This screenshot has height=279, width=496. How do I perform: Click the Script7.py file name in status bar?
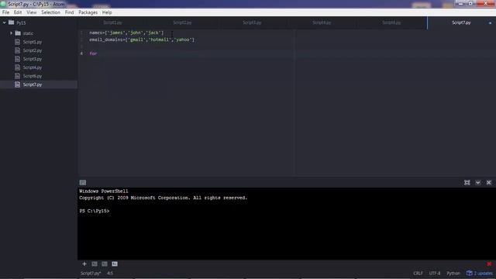coord(91,273)
